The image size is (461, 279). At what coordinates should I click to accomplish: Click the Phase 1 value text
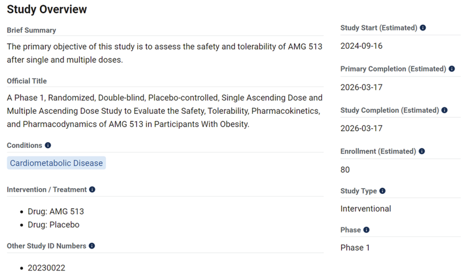pyautogui.click(x=356, y=247)
